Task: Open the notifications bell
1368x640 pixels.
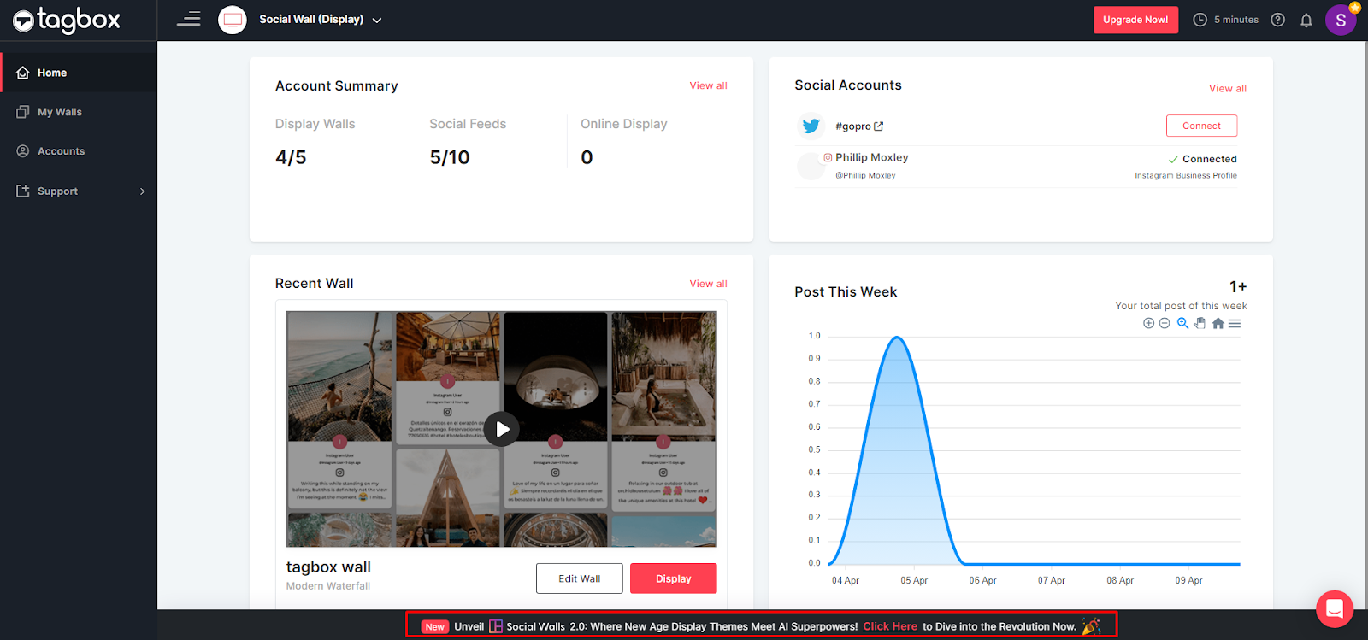Action: pos(1306,20)
